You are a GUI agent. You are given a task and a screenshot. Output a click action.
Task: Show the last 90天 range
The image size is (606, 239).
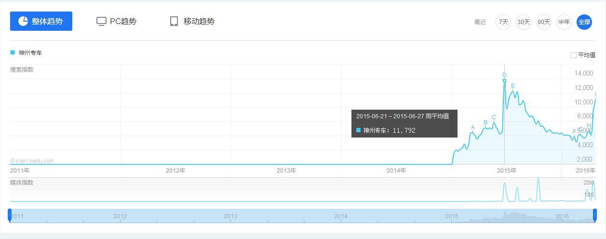pos(544,22)
